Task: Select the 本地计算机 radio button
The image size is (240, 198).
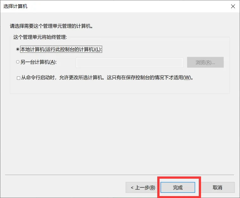Action: 18,49
